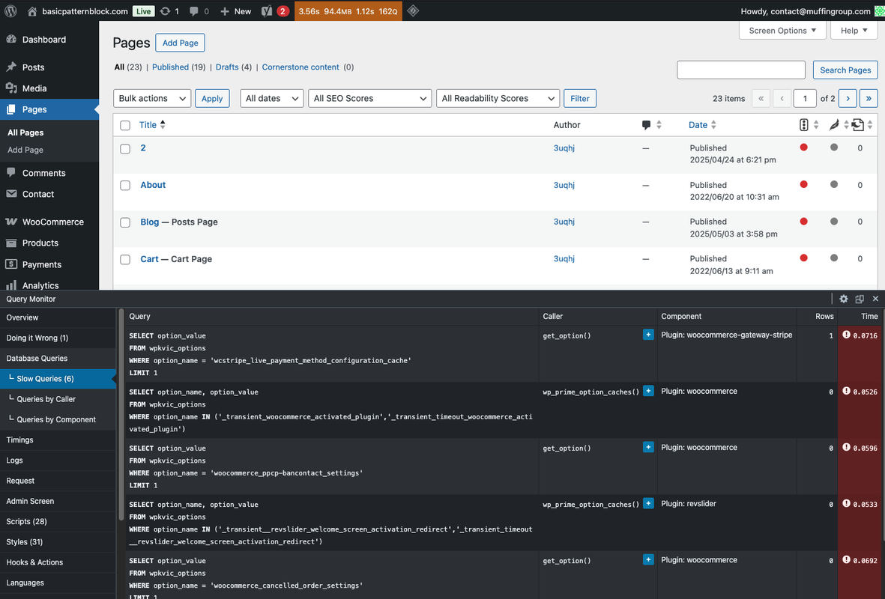Expand the All SEO Scores dropdown
The height and width of the screenshot is (599, 885).
point(370,98)
